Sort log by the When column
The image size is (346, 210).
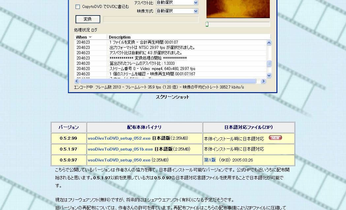(x=90, y=37)
